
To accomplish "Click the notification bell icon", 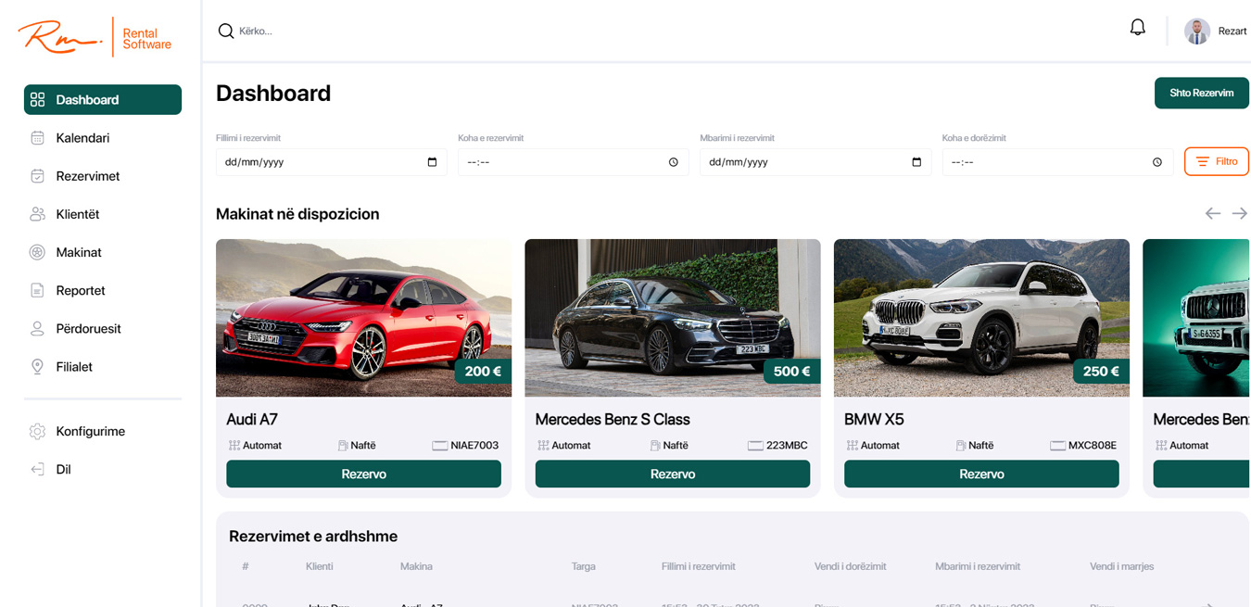I will click(x=1137, y=28).
